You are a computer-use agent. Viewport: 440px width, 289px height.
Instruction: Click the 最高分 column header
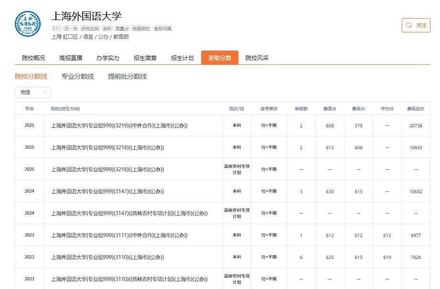click(x=330, y=109)
